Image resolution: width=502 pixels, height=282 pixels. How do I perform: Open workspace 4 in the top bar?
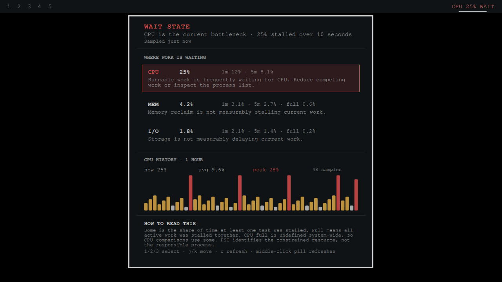tap(39, 7)
